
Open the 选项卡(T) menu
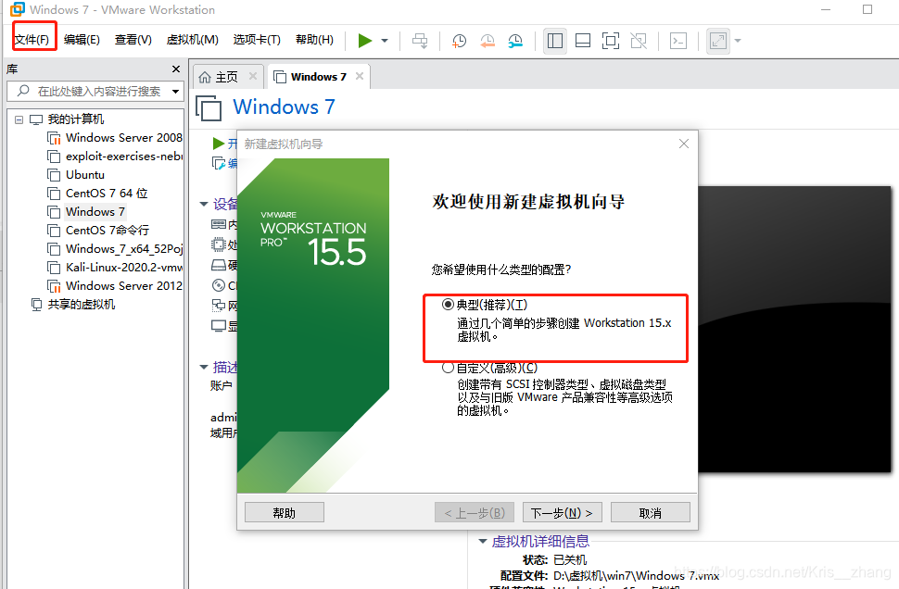257,40
